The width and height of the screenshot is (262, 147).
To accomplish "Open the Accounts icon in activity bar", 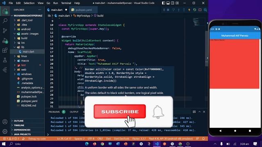I will (x=5, y=122).
